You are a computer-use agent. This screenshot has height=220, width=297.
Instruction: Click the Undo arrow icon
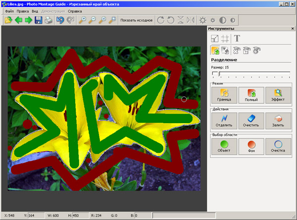click(60, 20)
